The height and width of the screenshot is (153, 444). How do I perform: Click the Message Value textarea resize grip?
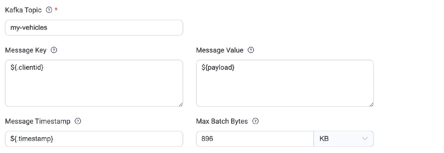coord(371,104)
